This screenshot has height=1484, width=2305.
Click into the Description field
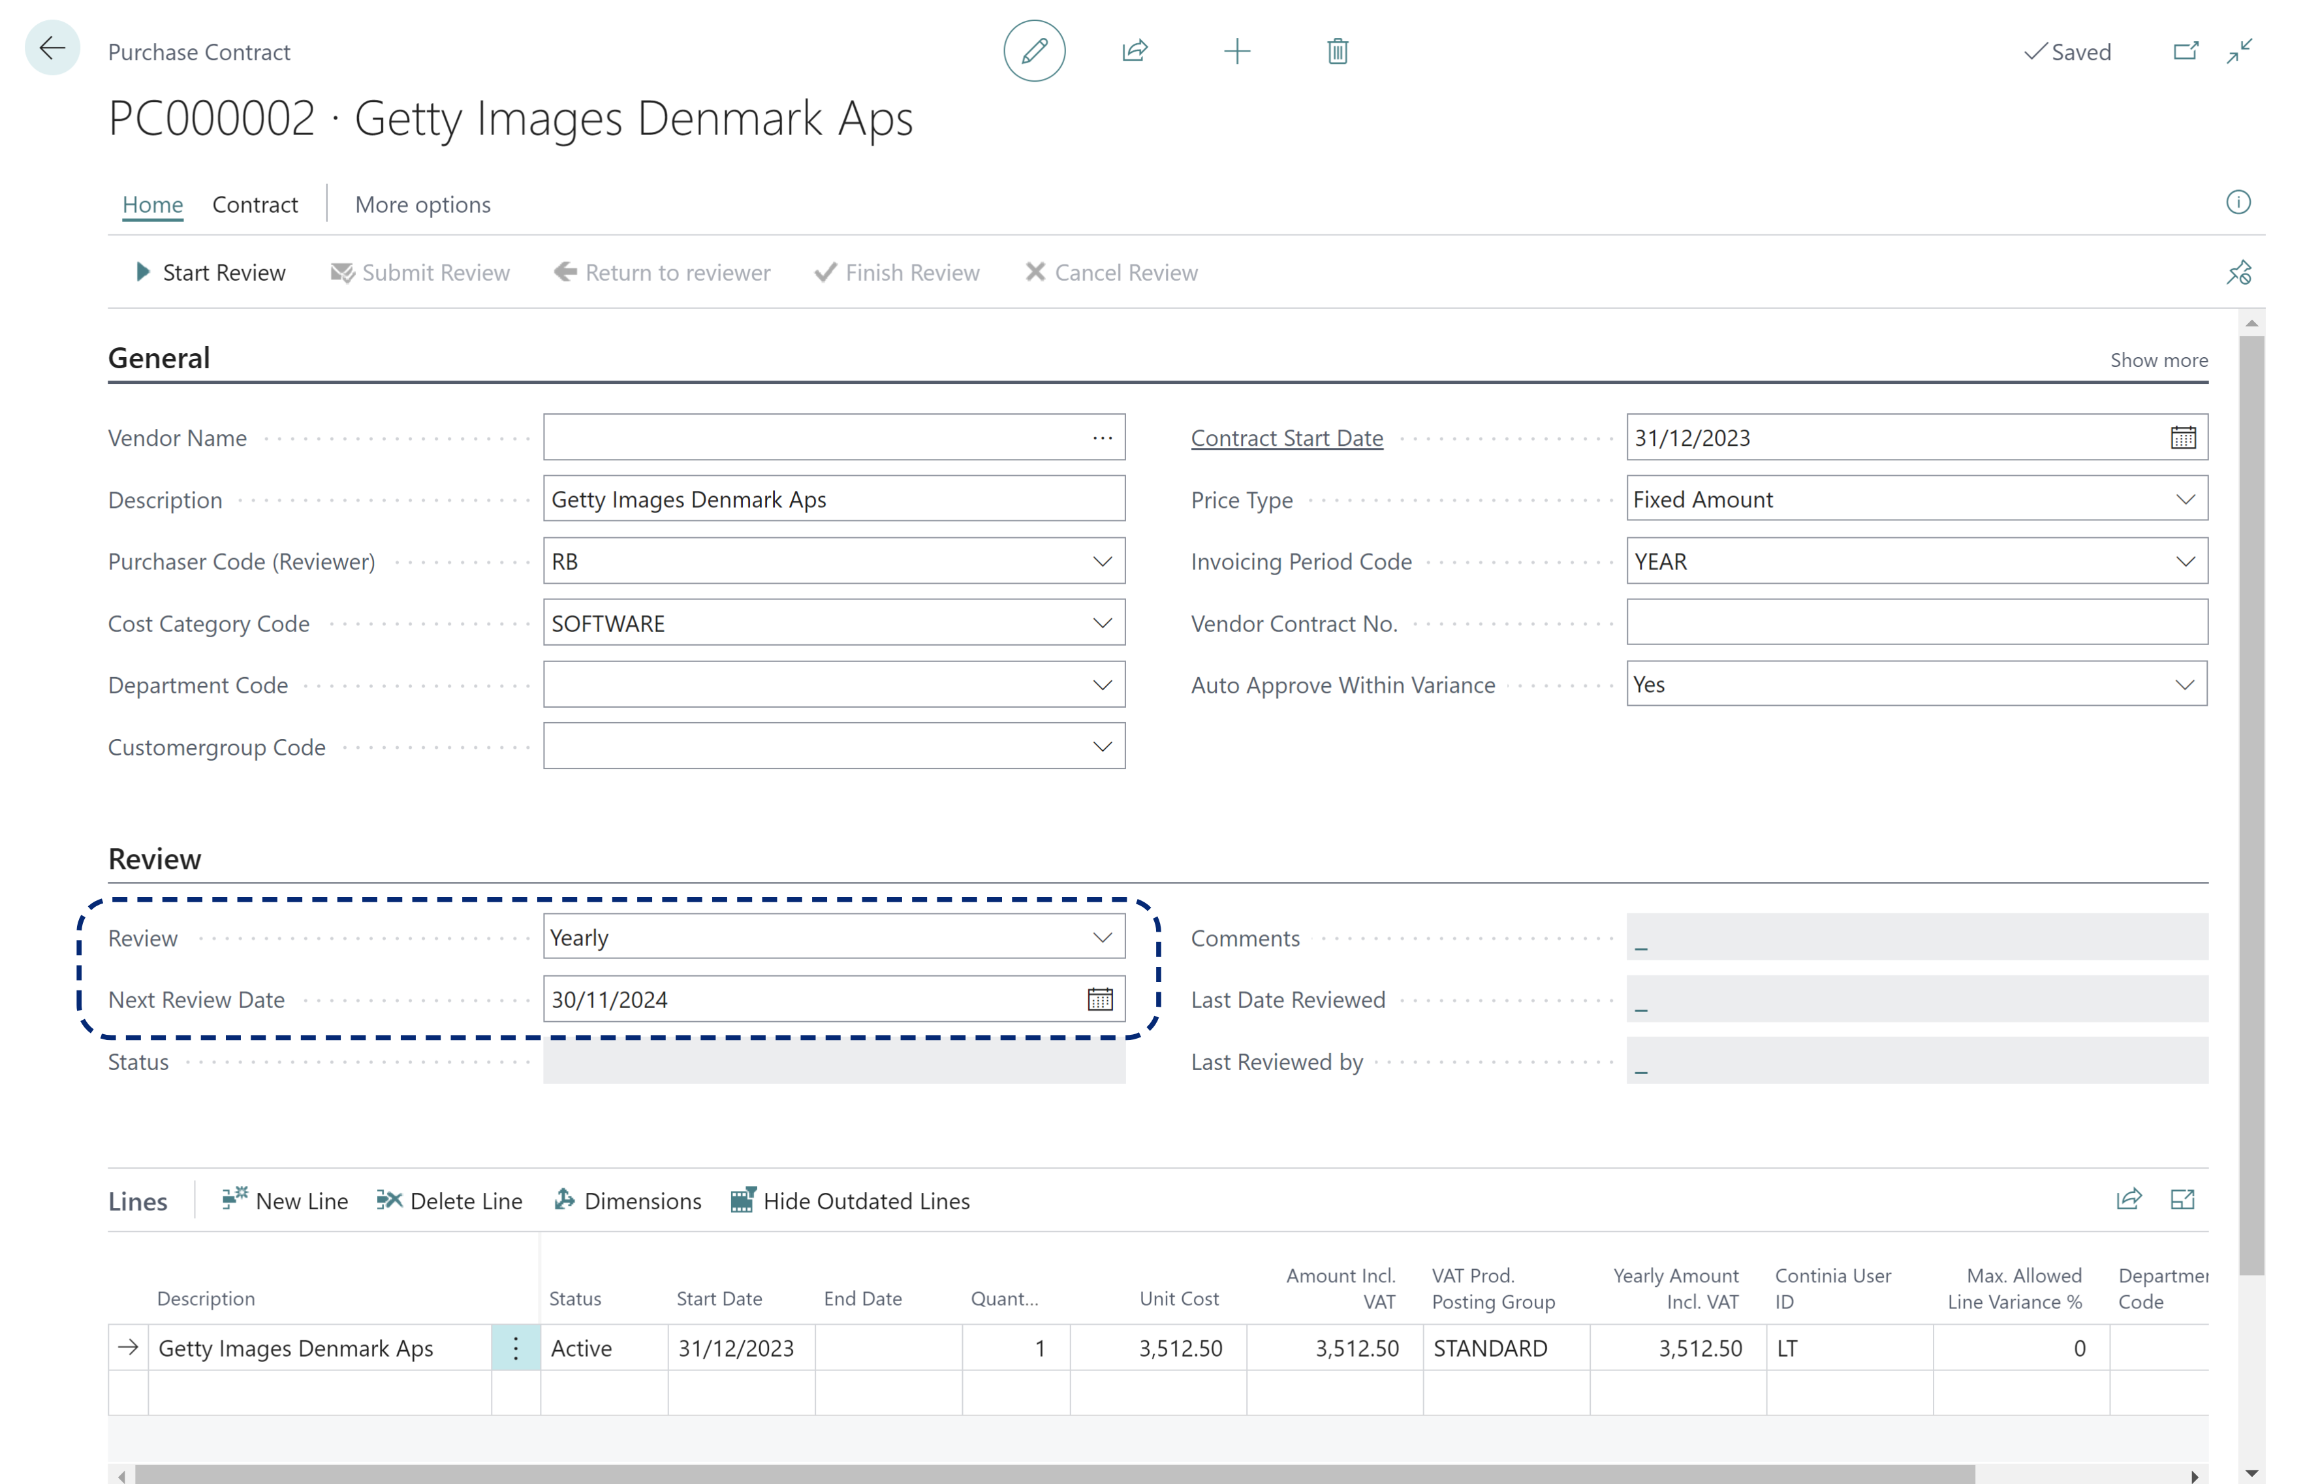833,499
